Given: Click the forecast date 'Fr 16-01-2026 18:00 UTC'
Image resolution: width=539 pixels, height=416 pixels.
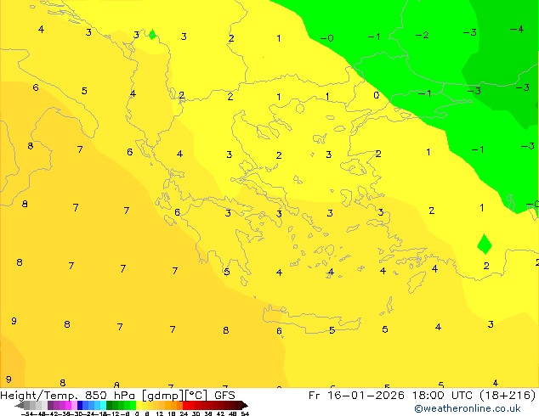Looking at the screenshot, I should (x=392, y=396).
